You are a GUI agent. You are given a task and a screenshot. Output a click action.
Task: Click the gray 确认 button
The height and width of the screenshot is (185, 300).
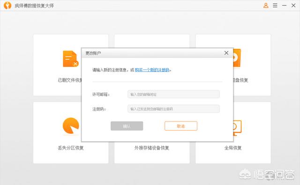point(127,126)
